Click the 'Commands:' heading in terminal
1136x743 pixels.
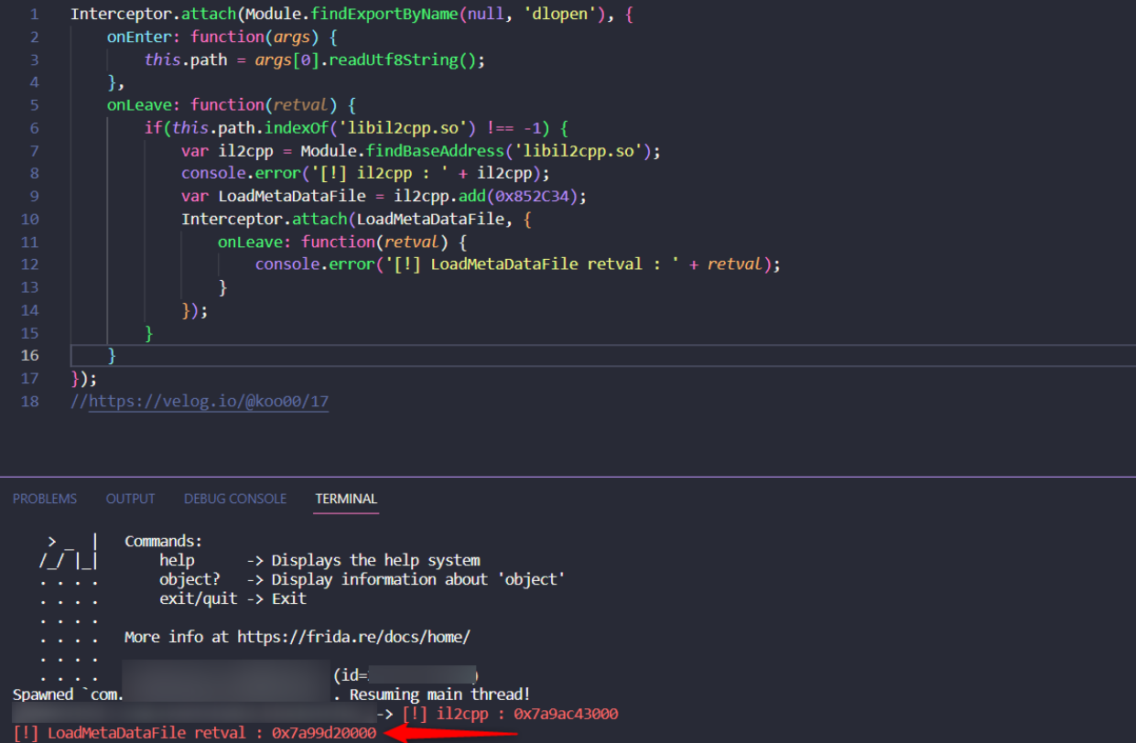pos(164,541)
